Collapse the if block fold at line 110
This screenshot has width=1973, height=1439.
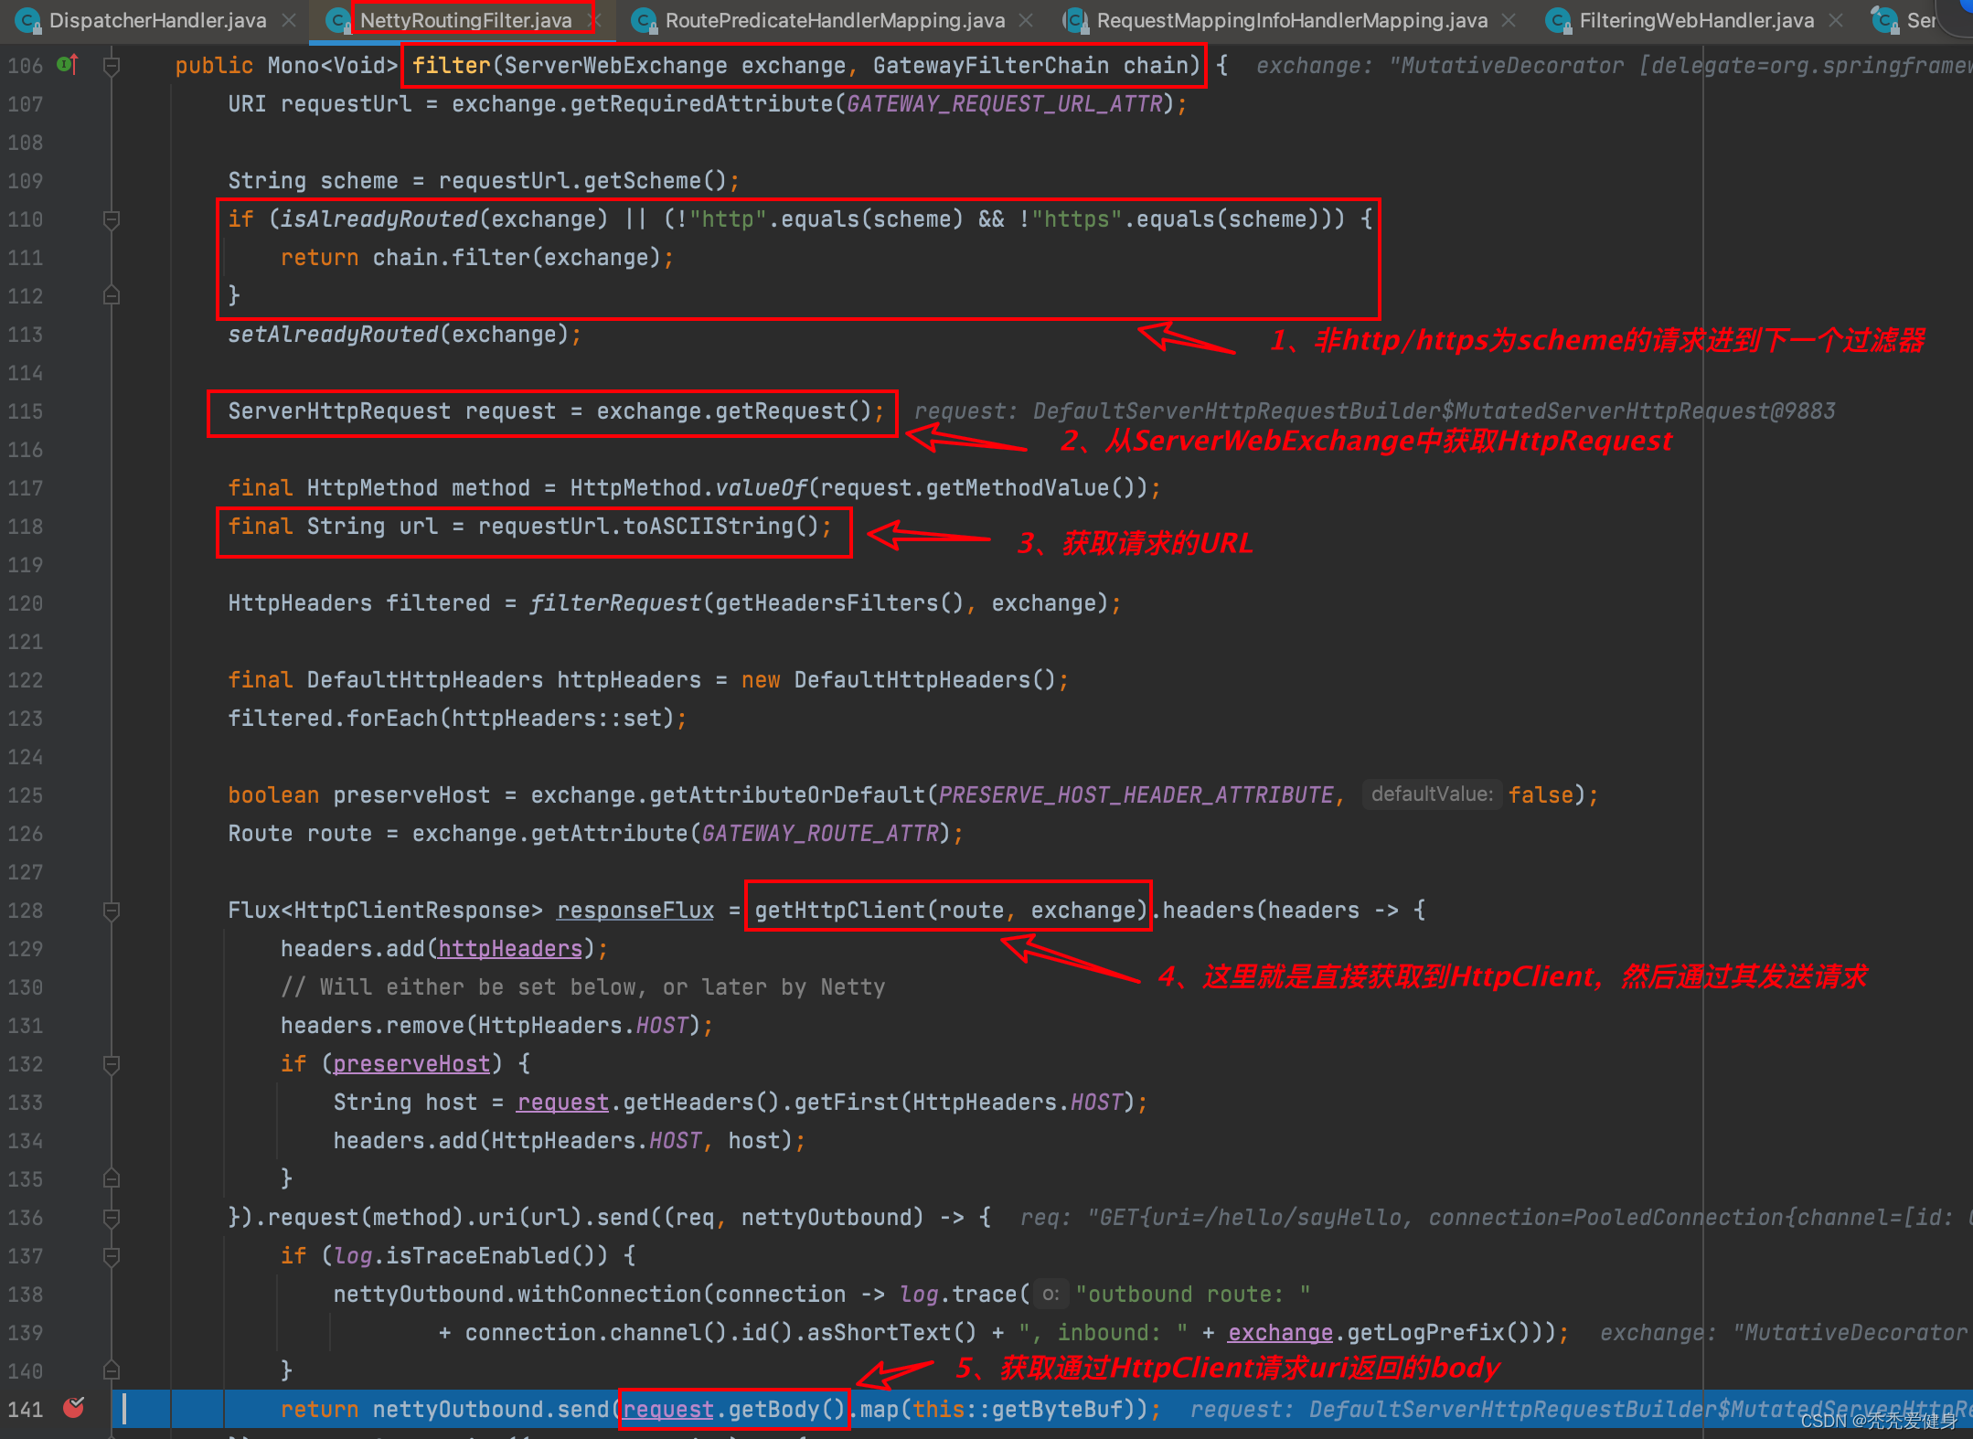[112, 219]
